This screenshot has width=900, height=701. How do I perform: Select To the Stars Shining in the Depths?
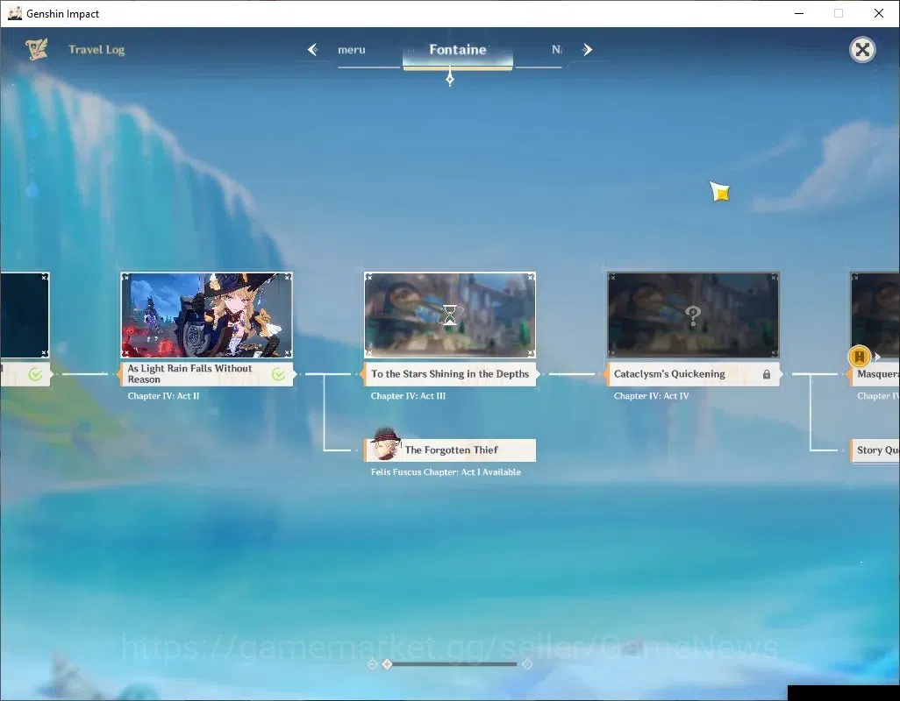450,373
